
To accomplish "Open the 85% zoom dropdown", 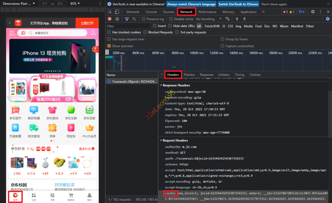I will pos(75,4).
